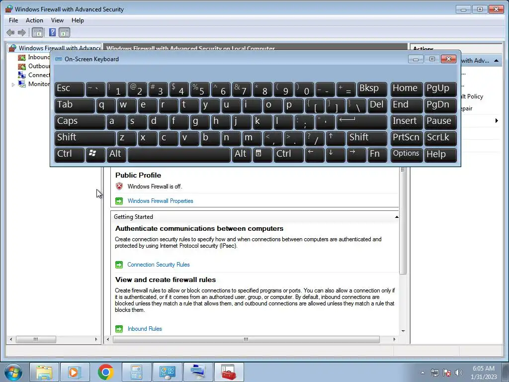Image resolution: width=509 pixels, height=382 pixels.
Task: Open the Calculator taskbar icon
Action: click(x=136, y=372)
